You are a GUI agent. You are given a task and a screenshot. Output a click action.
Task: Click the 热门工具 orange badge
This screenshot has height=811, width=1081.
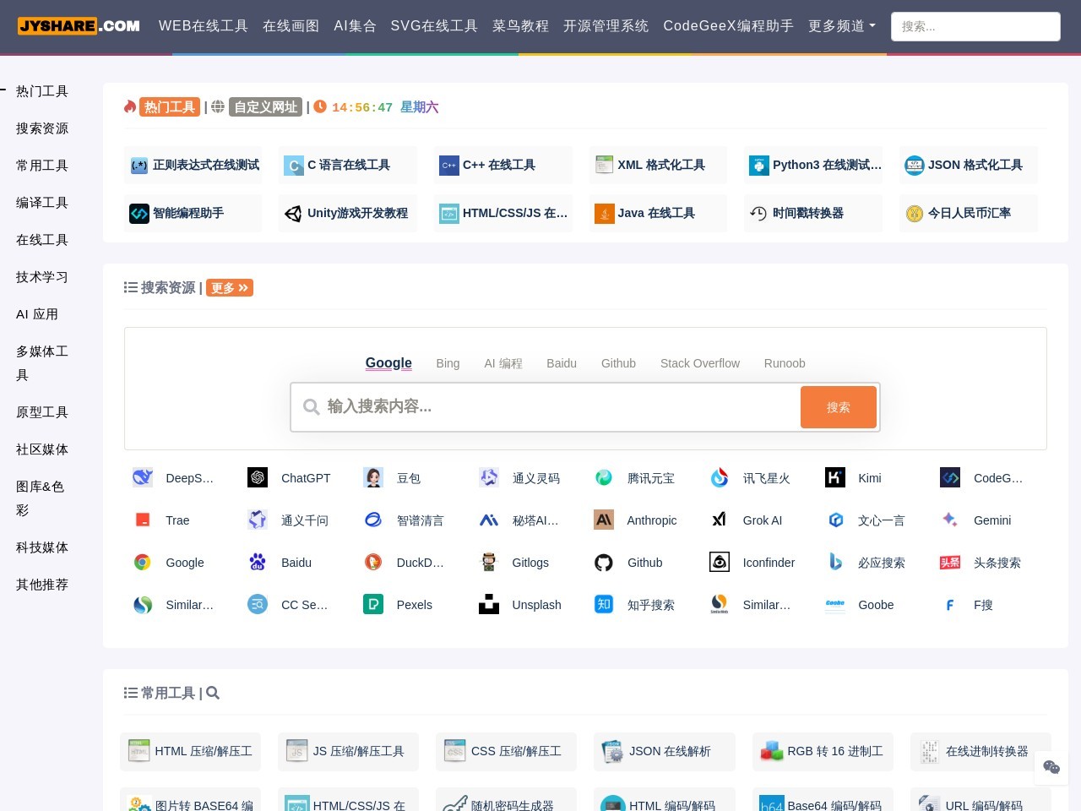point(170,107)
